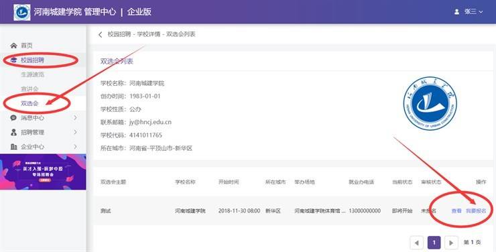Click the back arrow beside the breadcrumb
Screen dimensions: 496x252
[101, 34]
